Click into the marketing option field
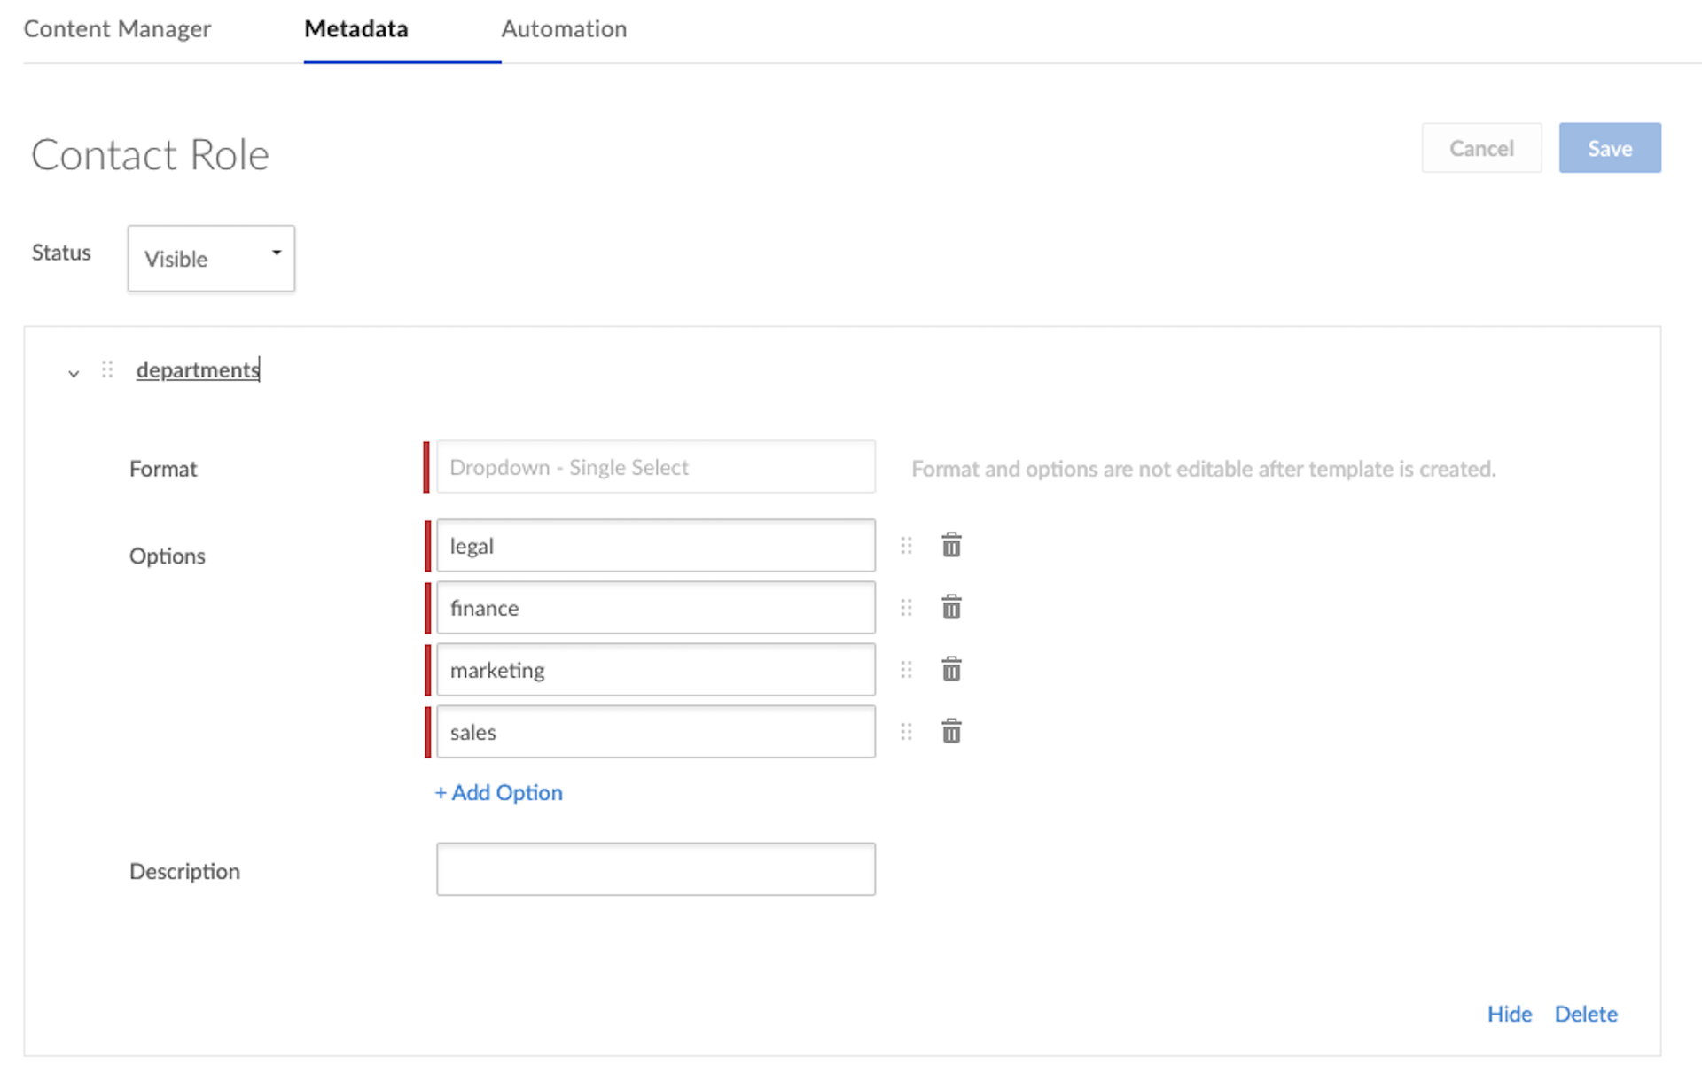1702x1089 pixels. [656, 669]
